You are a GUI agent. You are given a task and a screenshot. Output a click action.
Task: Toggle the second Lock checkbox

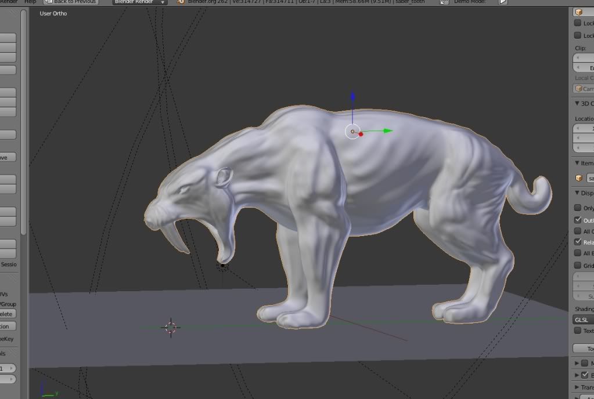578,35
